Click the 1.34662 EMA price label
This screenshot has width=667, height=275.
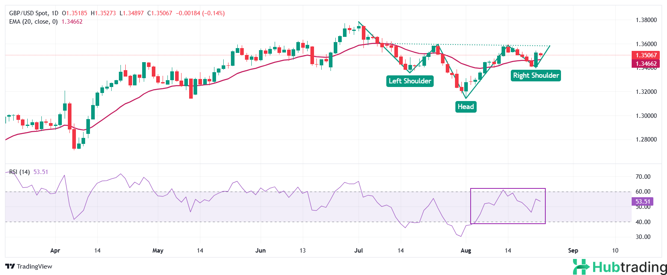[x=646, y=64]
